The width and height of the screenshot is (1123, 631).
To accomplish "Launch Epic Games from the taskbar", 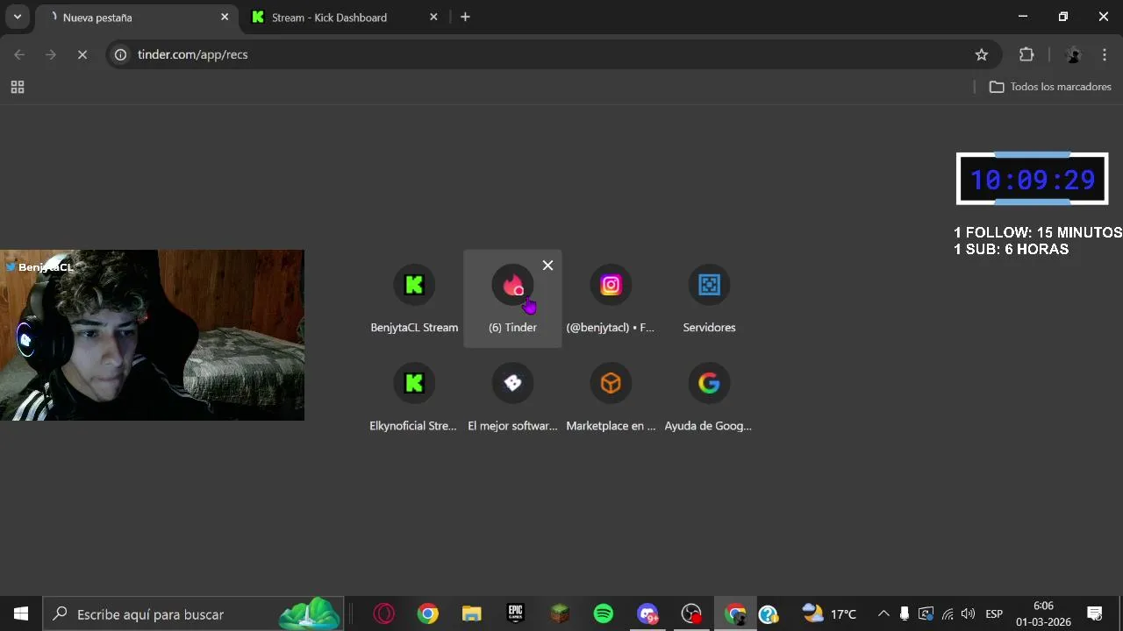I will pyautogui.click(x=516, y=614).
